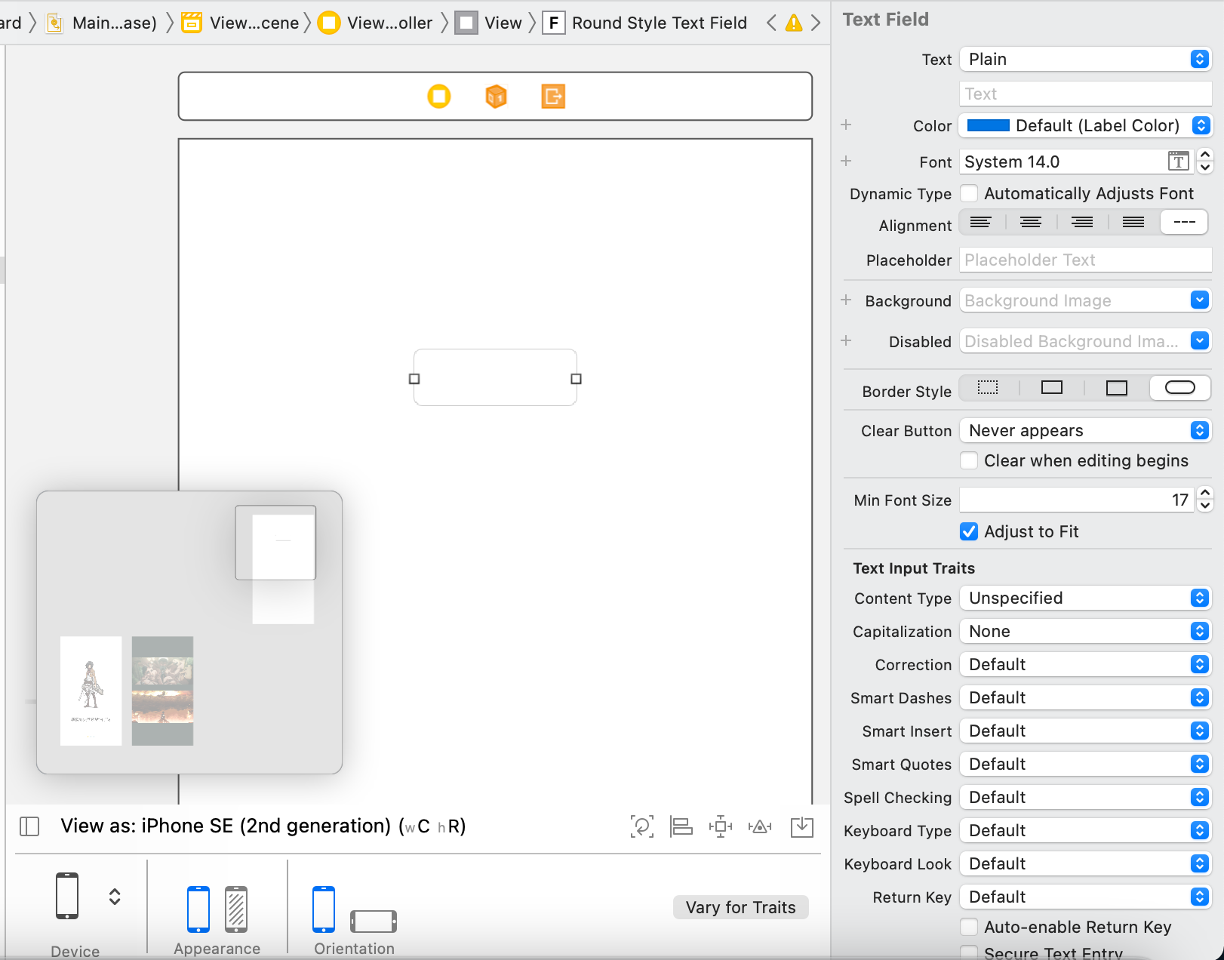Screen dimensions: 1224x960
Task: Click the Embed In icon
Action: click(x=801, y=826)
